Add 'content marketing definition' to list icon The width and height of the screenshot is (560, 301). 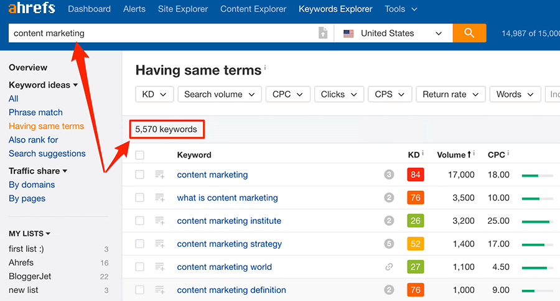point(160,290)
